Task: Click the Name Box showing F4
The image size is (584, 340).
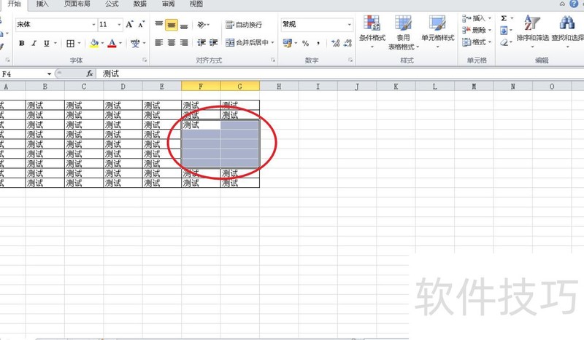Action: tap(23, 74)
